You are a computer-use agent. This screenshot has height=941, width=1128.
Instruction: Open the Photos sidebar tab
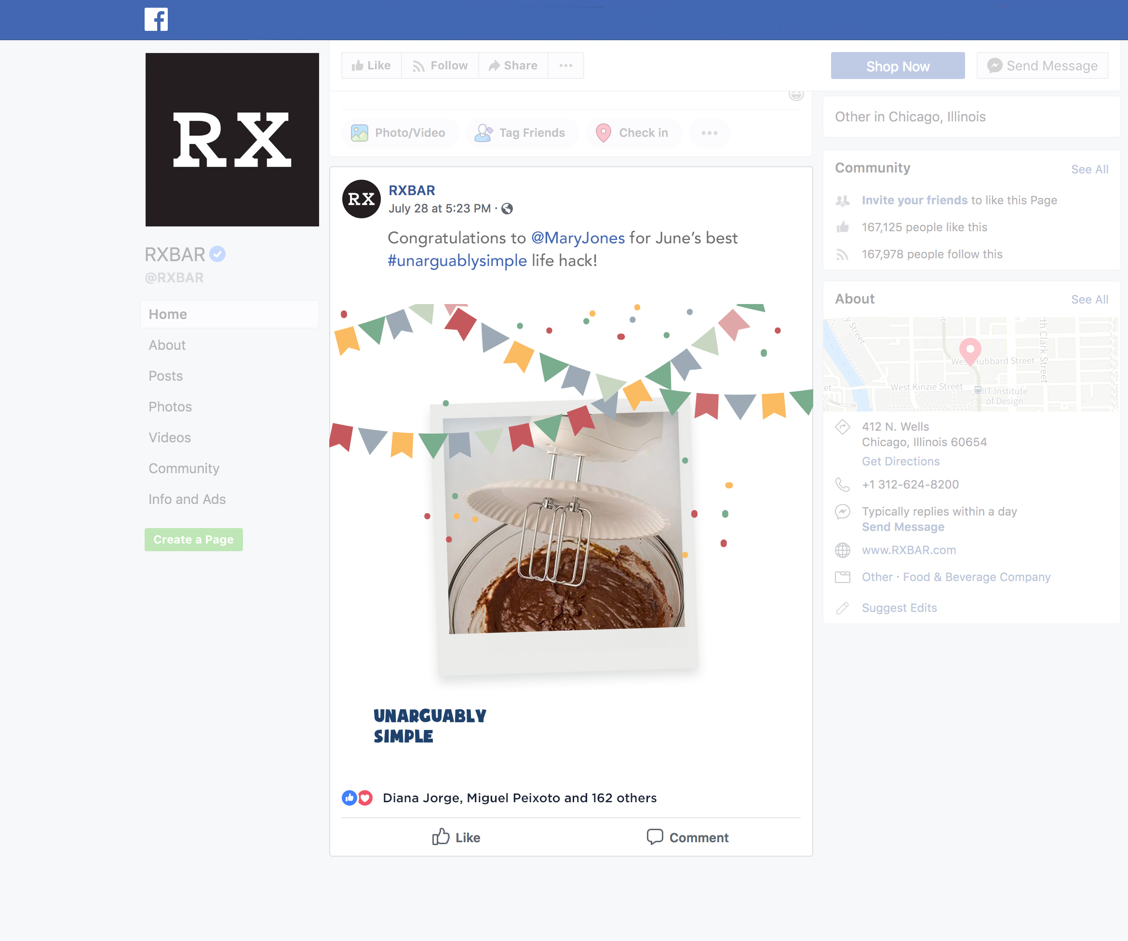170,406
